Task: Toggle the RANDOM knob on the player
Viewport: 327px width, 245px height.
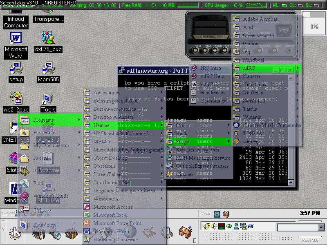Action: pyautogui.click(x=260, y=50)
